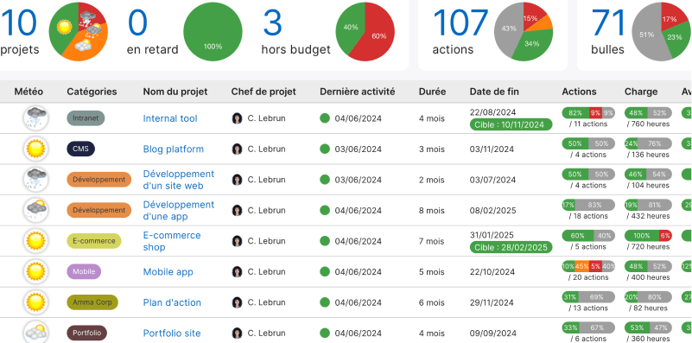The width and height of the screenshot is (692, 343).
Task: Click the 100% en retard pie chart
Action: tap(213, 31)
